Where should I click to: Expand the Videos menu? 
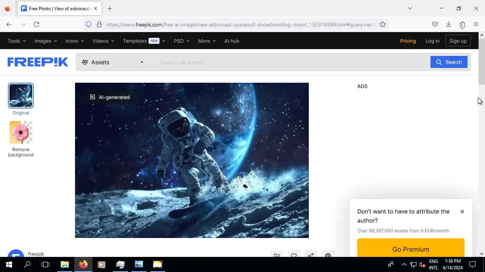click(x=103, y=41)
